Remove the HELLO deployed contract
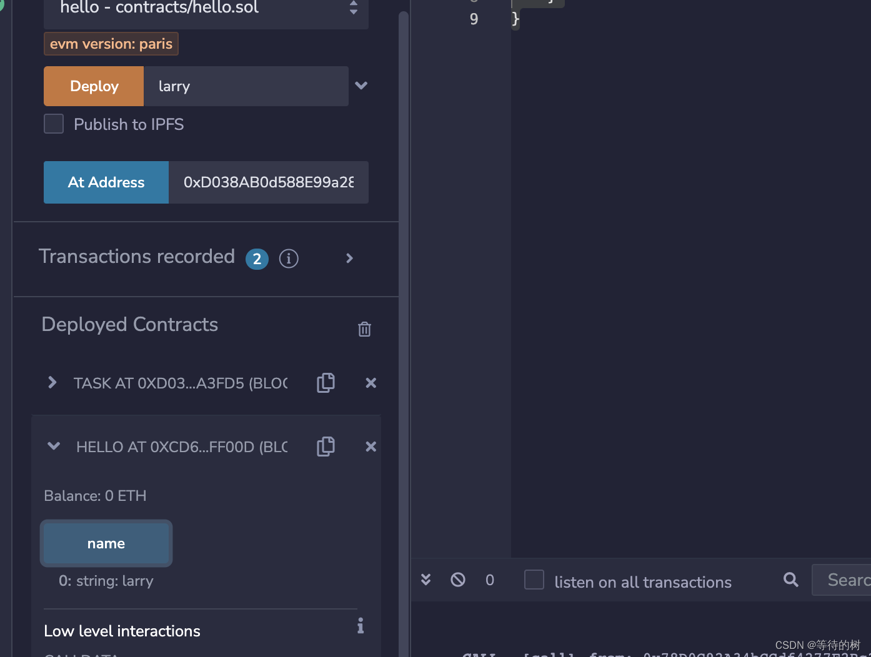The width and height of the screenshot is (871, 657). point(371,447)
